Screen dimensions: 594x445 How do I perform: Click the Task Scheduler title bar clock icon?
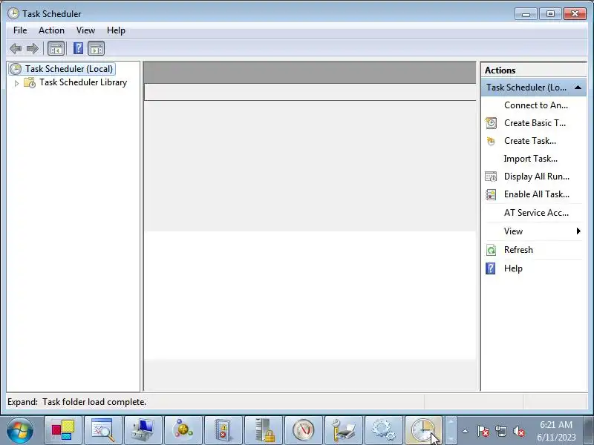[x=13, y=13]
